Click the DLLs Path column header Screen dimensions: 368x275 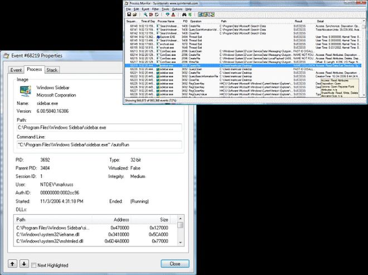(53, 220)
